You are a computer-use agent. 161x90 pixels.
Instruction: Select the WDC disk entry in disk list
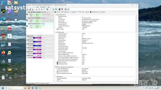click(40, 14)
